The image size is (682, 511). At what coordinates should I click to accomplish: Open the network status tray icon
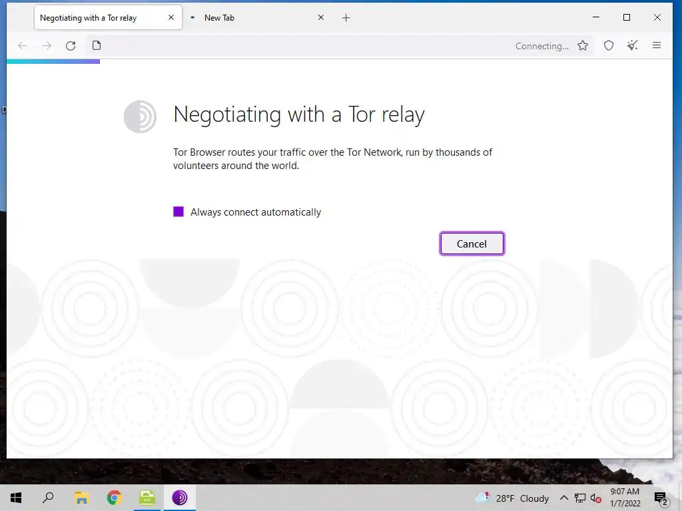point(580,498)
